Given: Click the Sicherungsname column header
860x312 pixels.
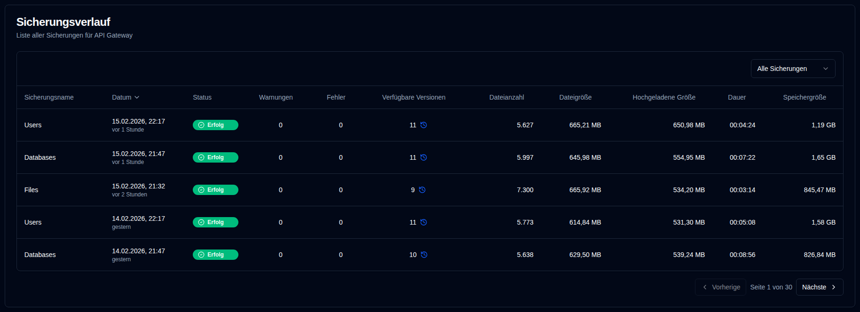Looking at the screenshot, I should click(x=49, y=97).
